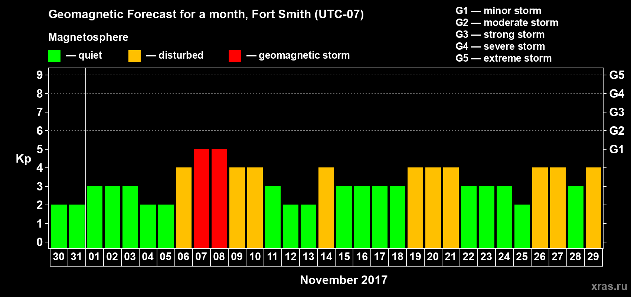Select the red bar for day 08
The height and width of the screenshot is (297, 631).
click(219, 198)
